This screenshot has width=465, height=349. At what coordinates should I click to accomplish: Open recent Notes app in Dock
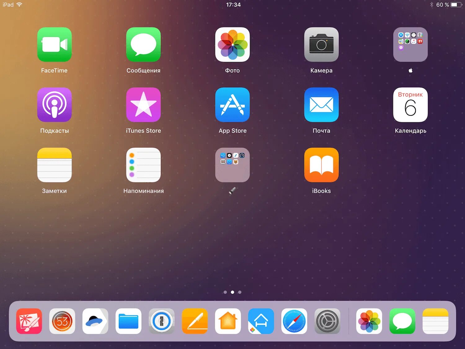435,321
